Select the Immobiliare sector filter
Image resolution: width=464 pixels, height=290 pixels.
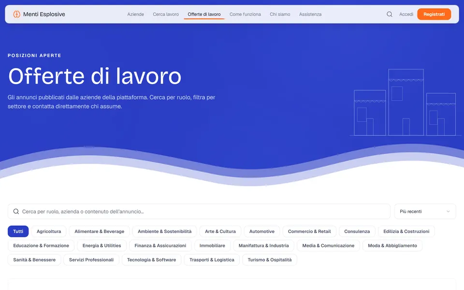coord(212,246)
